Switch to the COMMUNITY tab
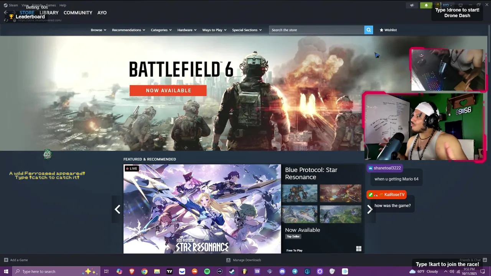491x276 pixels. (x=78, y=13)
